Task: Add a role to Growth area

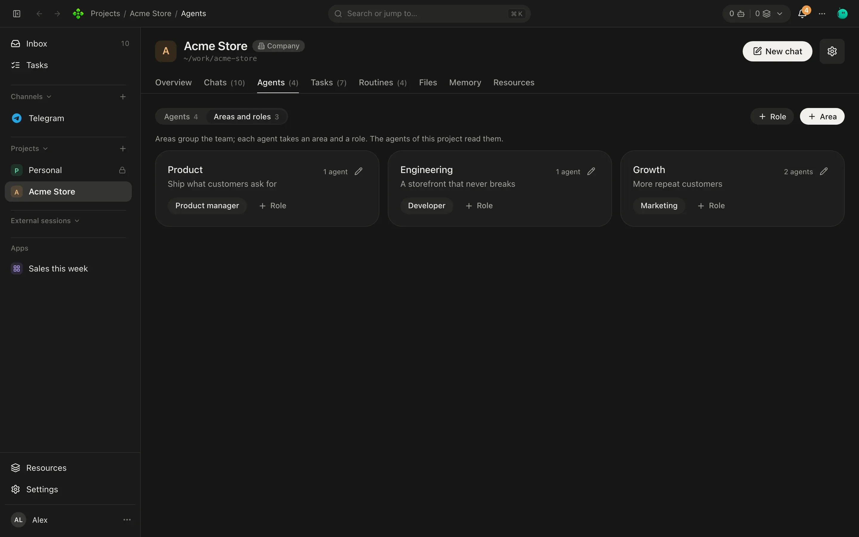Action: 711,206
